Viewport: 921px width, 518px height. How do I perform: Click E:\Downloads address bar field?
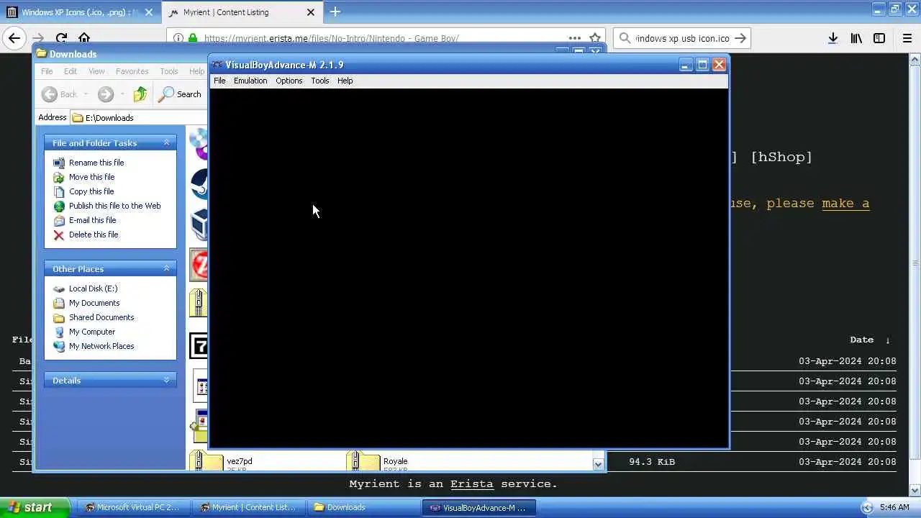138,117
